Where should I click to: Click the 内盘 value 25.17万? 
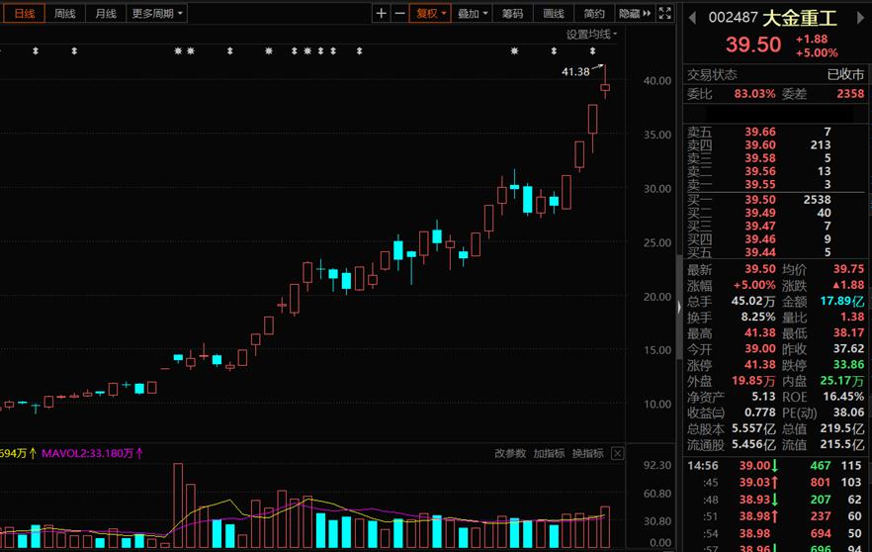click(x=842, y=381)
